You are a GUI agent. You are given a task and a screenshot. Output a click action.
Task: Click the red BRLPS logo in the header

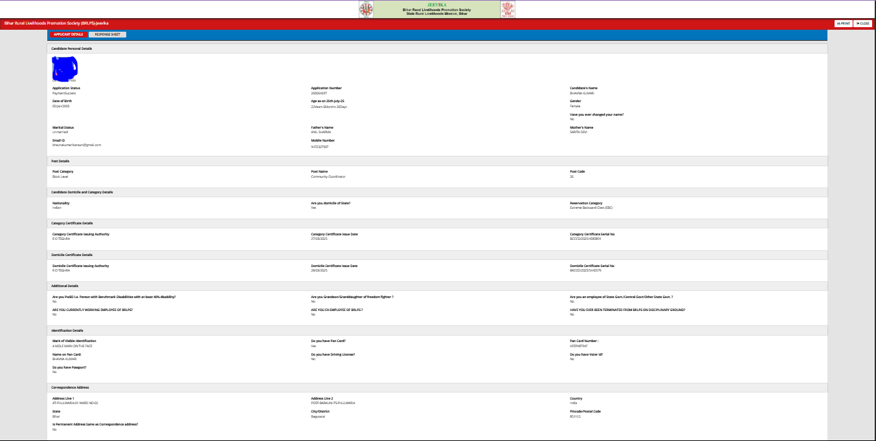point(508,9)
